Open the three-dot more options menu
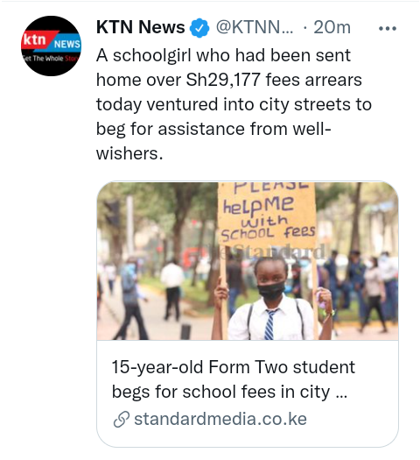The image size is (420, 460). pyautogui.click(x=388, y=28)
